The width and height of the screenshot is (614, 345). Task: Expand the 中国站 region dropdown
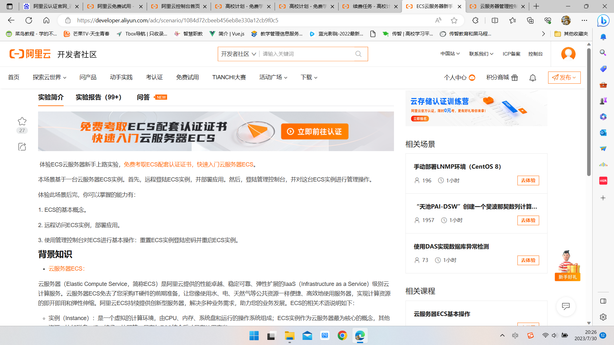coord(450,54)
